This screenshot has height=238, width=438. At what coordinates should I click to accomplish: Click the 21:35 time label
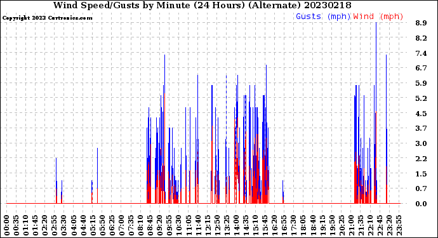(361, 225)
